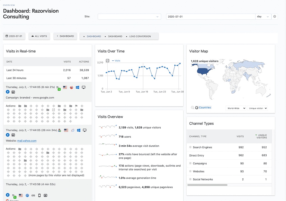Open the Site selection dropdown
The image size is (286, 201).
129,16
